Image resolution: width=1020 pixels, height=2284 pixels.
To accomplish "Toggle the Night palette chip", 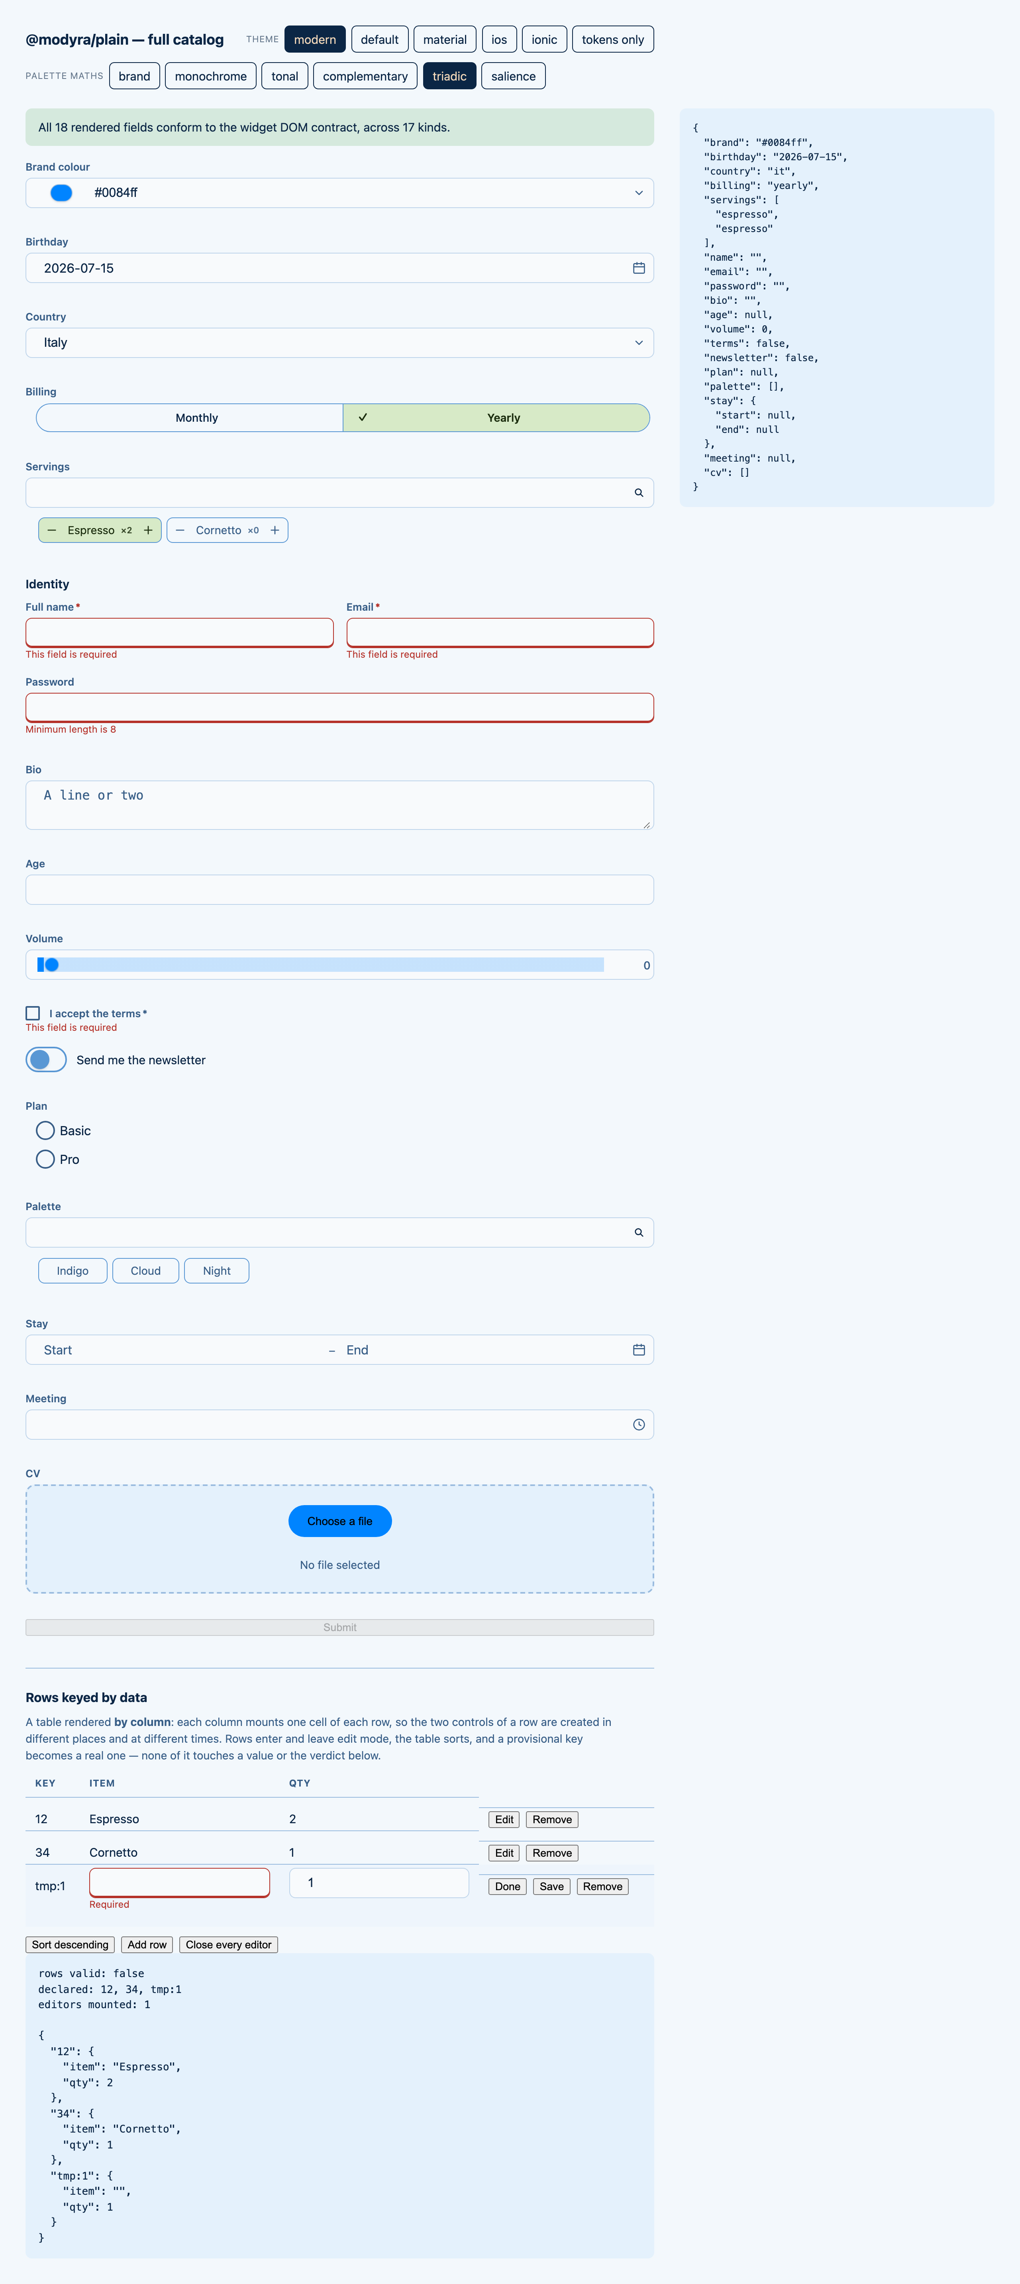I will coord(216,1271).
